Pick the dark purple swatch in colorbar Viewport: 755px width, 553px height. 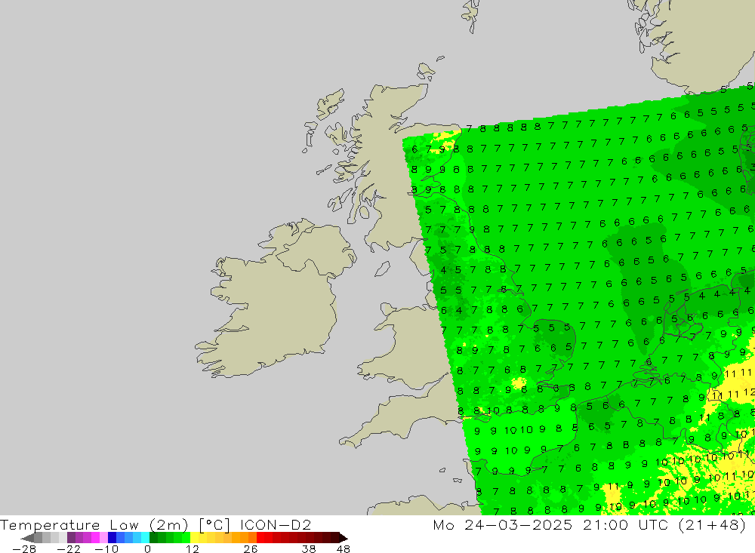click(71, 538)
